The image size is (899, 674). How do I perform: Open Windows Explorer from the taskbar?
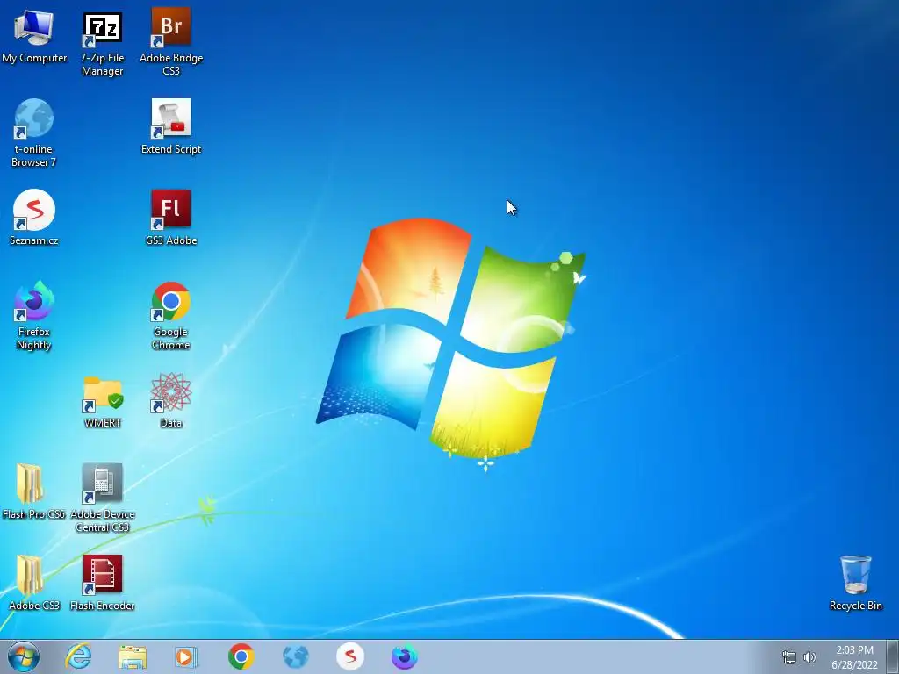(x=133, y=657)
